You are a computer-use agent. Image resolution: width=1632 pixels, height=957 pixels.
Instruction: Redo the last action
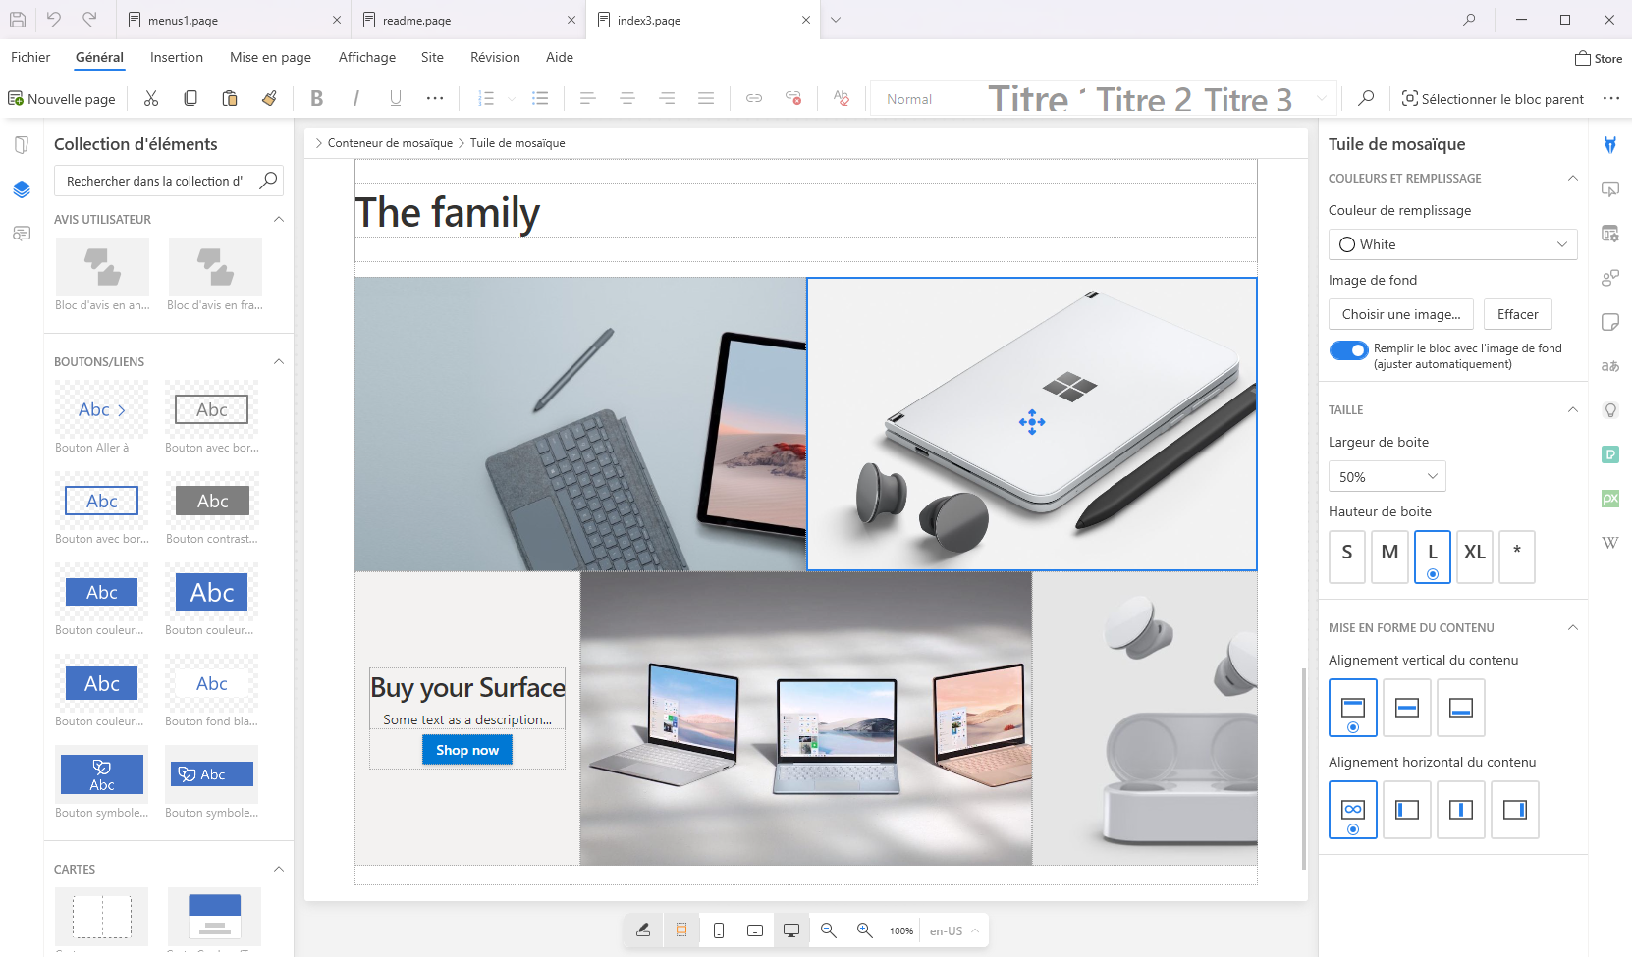click(89, 19)
